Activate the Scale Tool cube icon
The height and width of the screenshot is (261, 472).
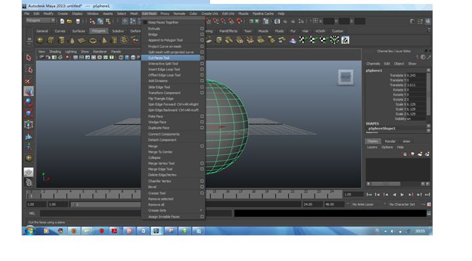[29, 114]
